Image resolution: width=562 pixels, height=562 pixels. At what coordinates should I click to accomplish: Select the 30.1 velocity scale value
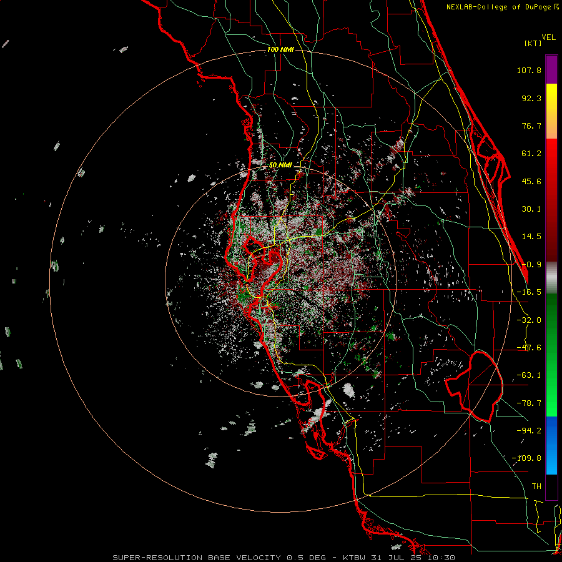click(531, 209)
